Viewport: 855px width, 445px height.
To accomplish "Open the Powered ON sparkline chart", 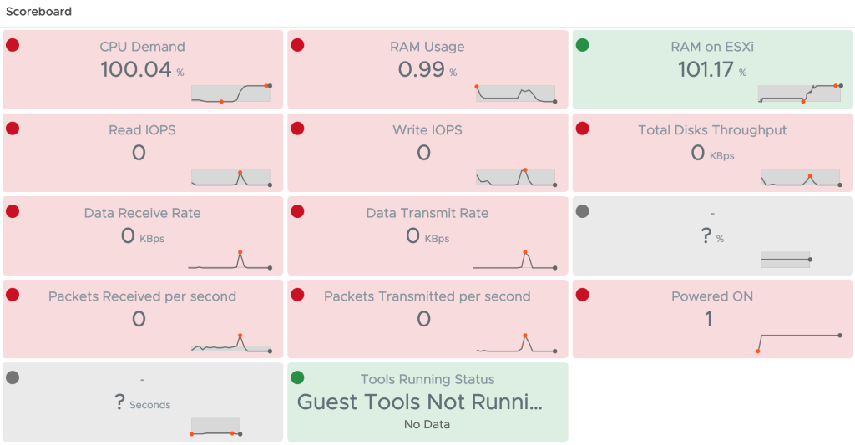I will coord(799,343).
